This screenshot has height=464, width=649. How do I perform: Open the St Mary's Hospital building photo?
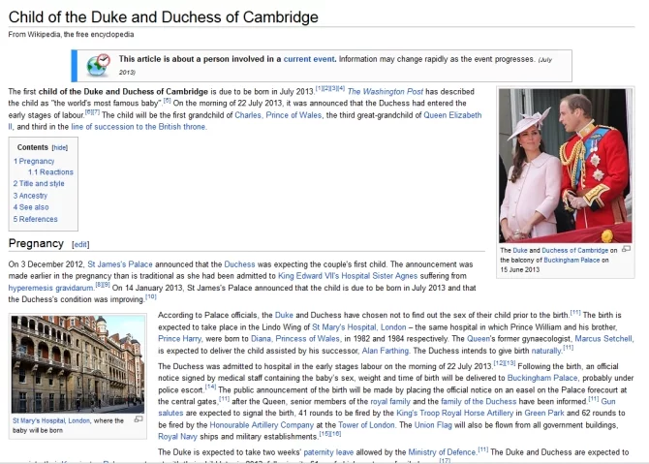[77, 363]
